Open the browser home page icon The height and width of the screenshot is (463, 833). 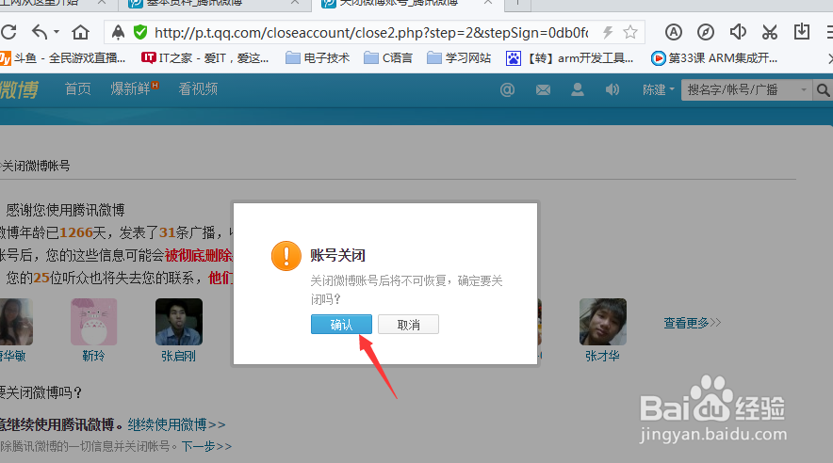(81, 32)
